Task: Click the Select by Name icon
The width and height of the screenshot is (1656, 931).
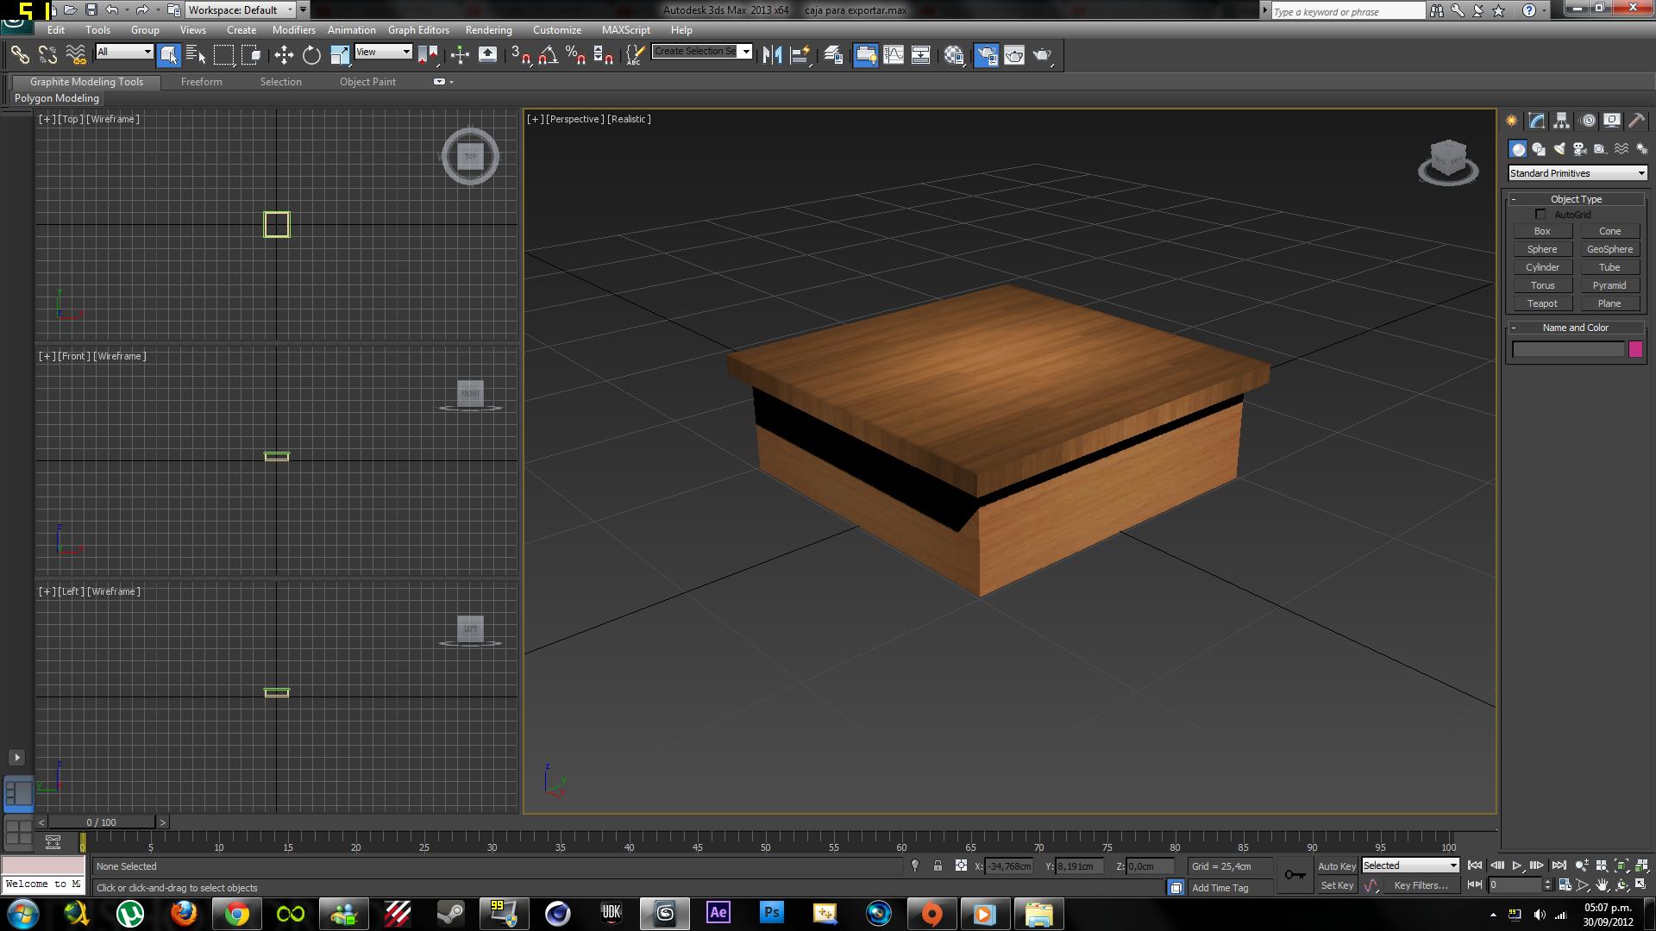Action: click(196, 55)
